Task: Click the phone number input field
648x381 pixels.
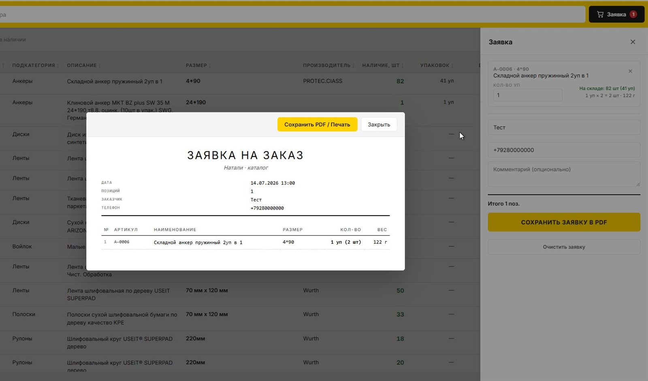Action: 564,150
